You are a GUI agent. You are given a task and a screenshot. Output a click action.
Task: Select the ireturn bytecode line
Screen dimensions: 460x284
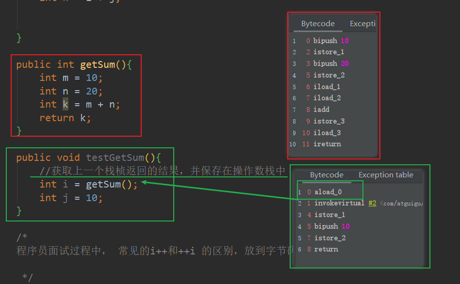tap(327, 144)
